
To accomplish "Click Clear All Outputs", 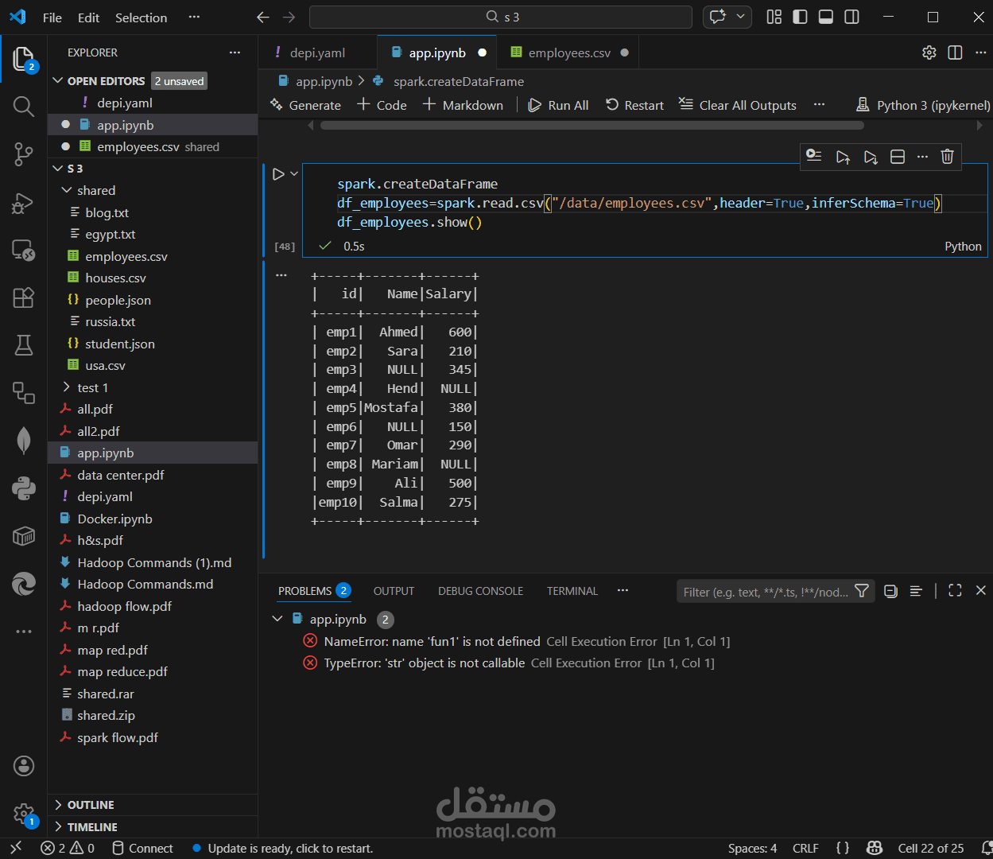I will (x=737, y=104).
